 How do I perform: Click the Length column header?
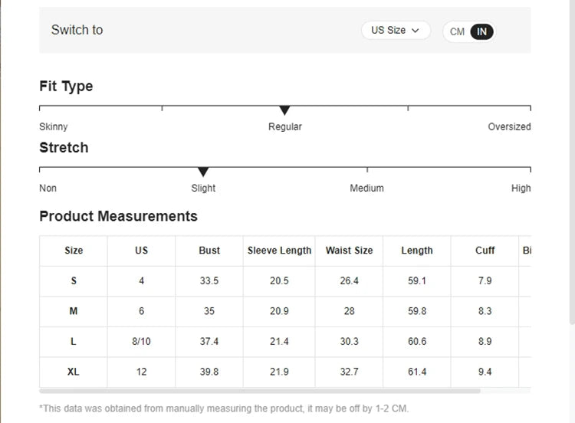coord(417,251)
